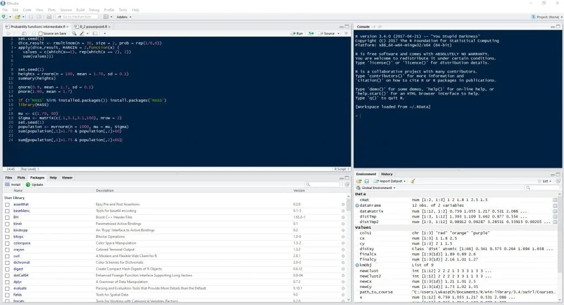Click the Print icon in main toolbar
This screenshot has width=564, height=305.
click(x=49, y=17)
